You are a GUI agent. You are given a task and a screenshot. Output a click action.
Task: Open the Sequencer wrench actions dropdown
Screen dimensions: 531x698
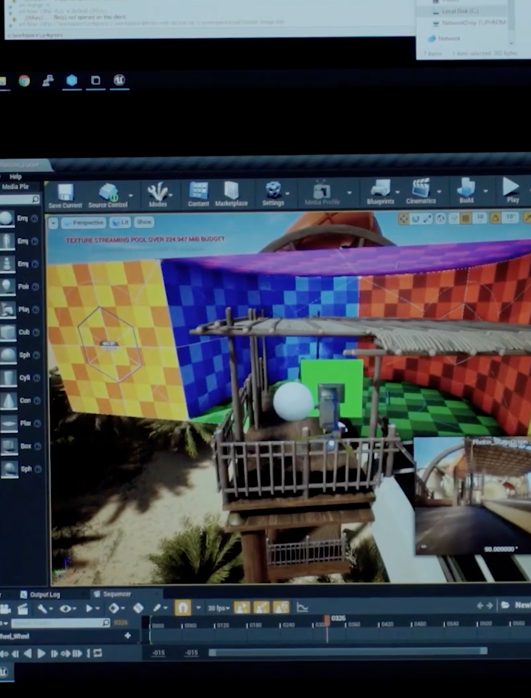pyautogui.click(x=45, y=609)
